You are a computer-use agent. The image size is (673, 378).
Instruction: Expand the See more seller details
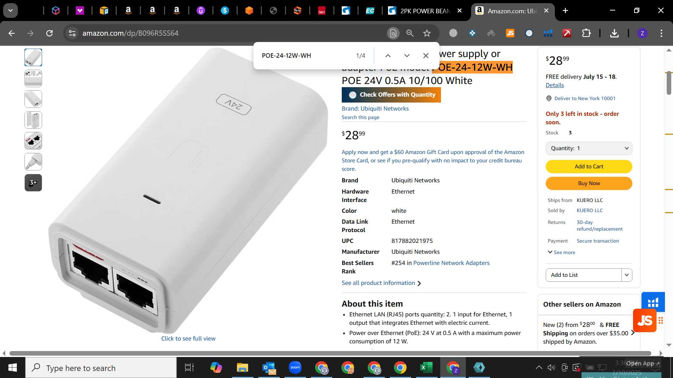(x=562, y=252)
